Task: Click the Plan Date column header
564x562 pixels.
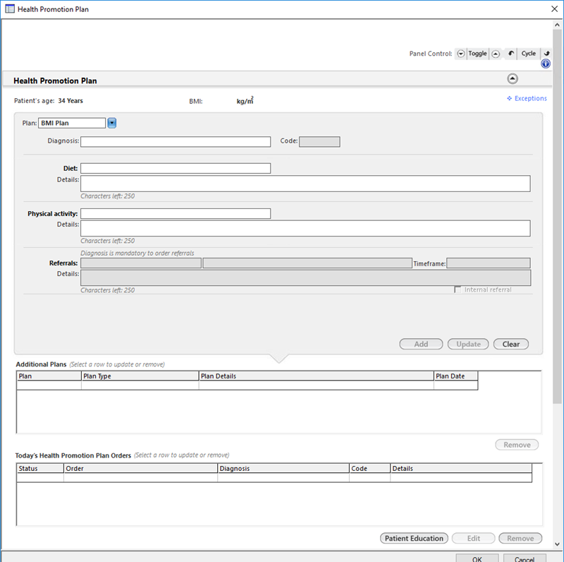Action: (x=455, y=376)
